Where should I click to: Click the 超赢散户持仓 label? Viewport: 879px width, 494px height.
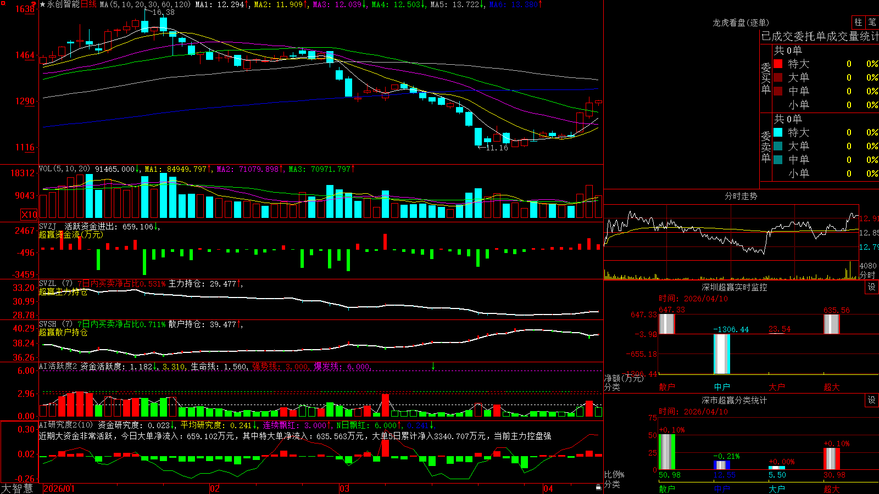[x=63, y=332]
